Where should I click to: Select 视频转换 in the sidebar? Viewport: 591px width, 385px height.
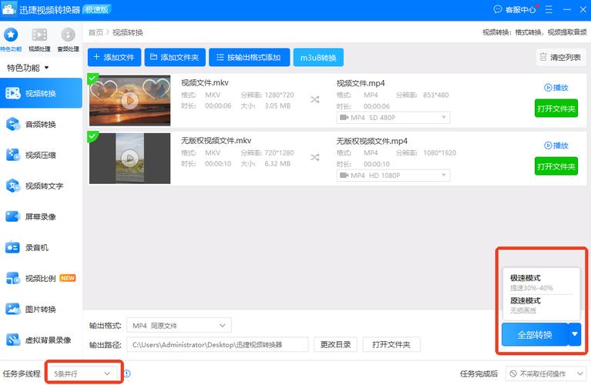pyautogui.click(x=41, y=93)
